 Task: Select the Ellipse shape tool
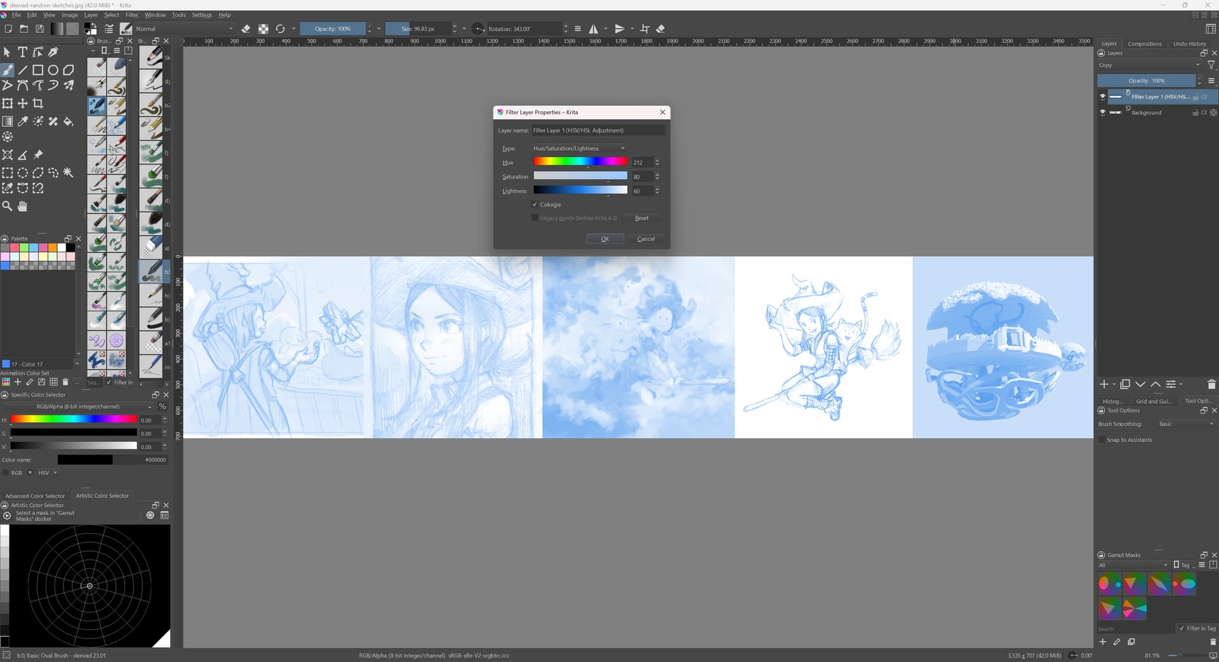click(53, 70)
